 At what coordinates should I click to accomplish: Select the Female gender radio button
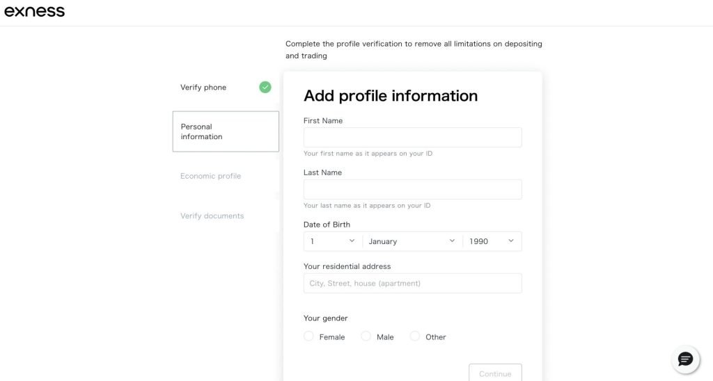tap(309, 337)
